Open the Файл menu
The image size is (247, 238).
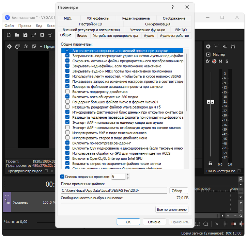[9, 26]
